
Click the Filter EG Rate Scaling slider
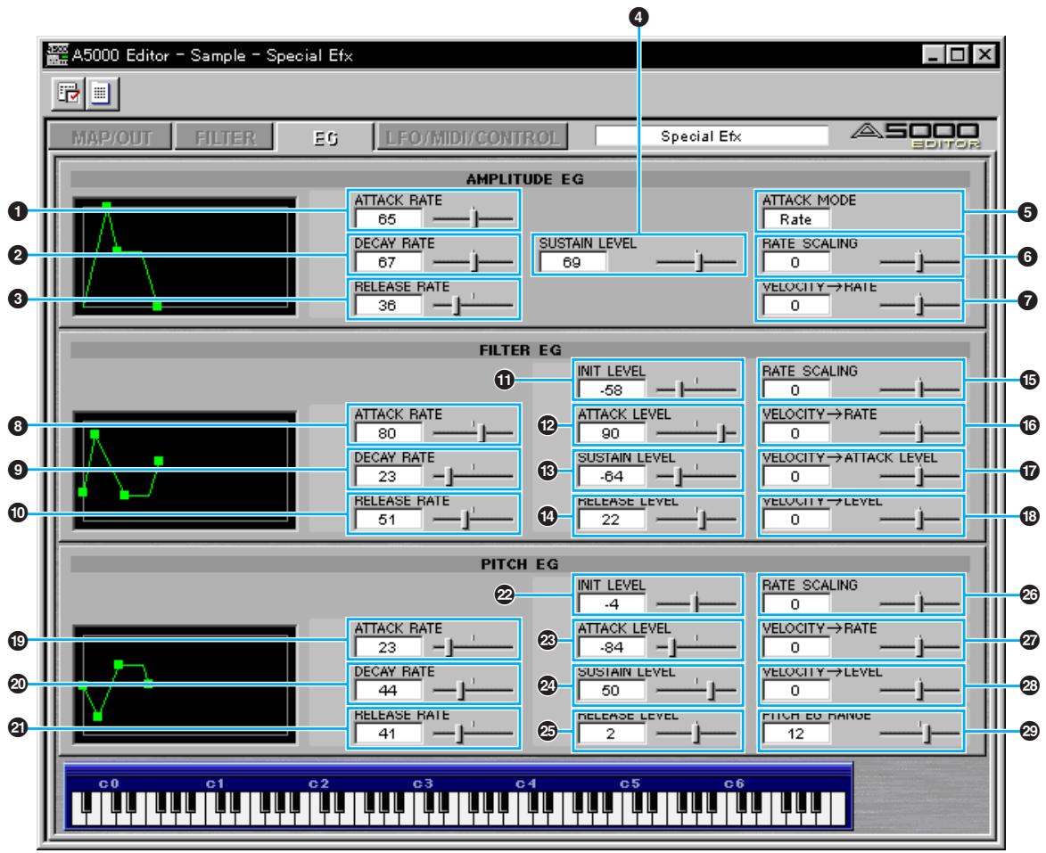(920, 390)
